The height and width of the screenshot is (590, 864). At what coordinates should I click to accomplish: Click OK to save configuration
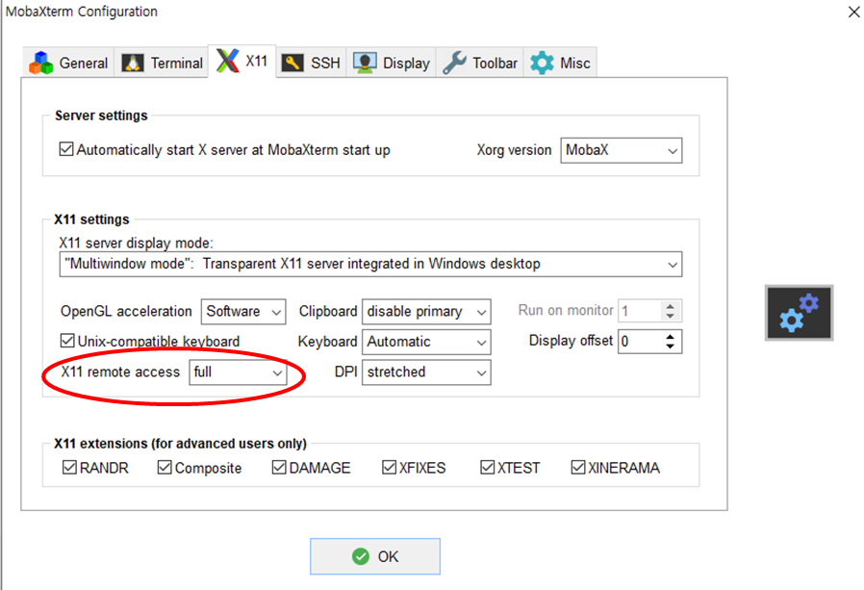[x=375, y=556]
